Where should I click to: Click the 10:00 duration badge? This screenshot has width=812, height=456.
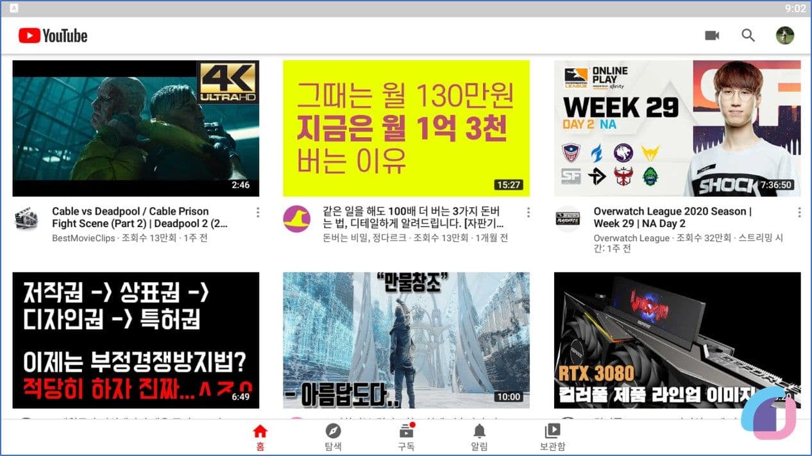[x=509, y=397]
